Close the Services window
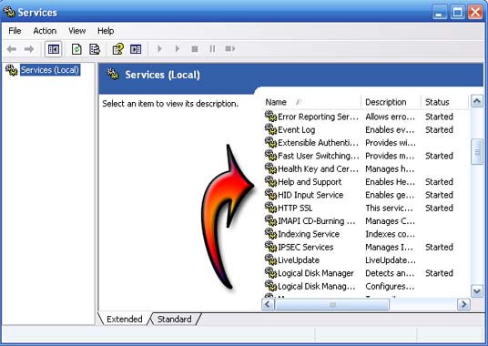The height and width of the screenshot is (346, 488). click(475, 13)
